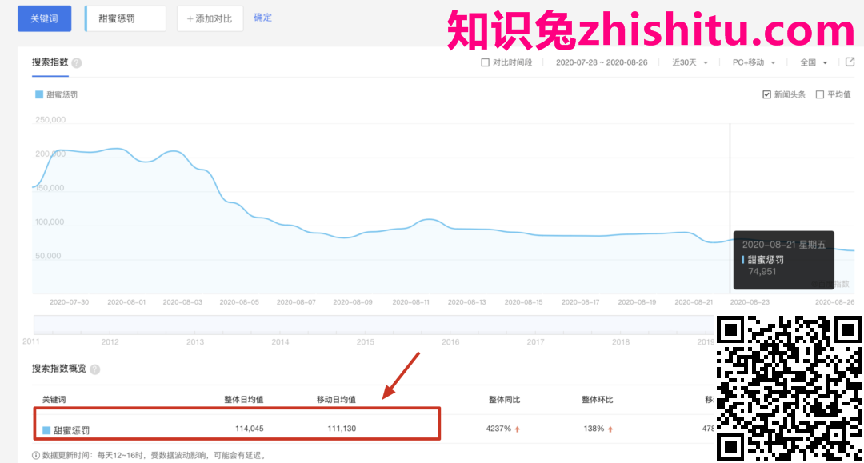Open the 2020-07-28 ~ 2020-08-26 date range picker
The image size is (864, 463).
[602, 62]
